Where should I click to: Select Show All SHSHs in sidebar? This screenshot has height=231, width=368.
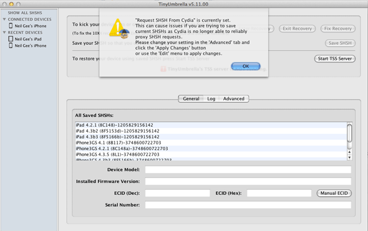point(25,12)
